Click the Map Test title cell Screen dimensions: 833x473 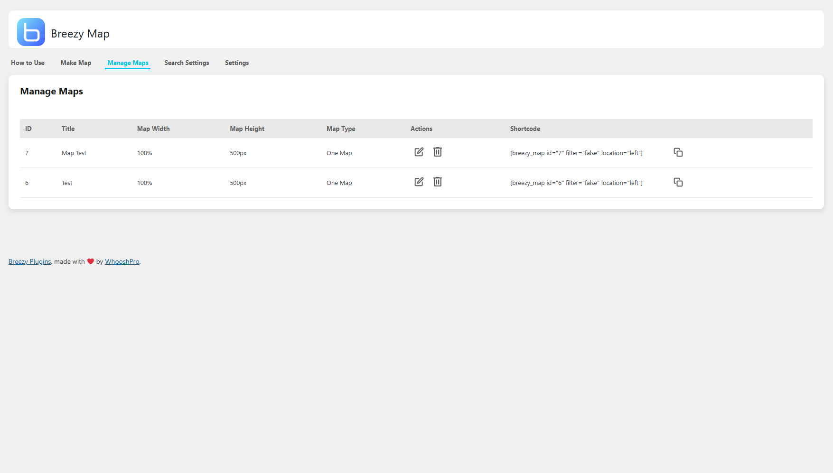(74, 153)
